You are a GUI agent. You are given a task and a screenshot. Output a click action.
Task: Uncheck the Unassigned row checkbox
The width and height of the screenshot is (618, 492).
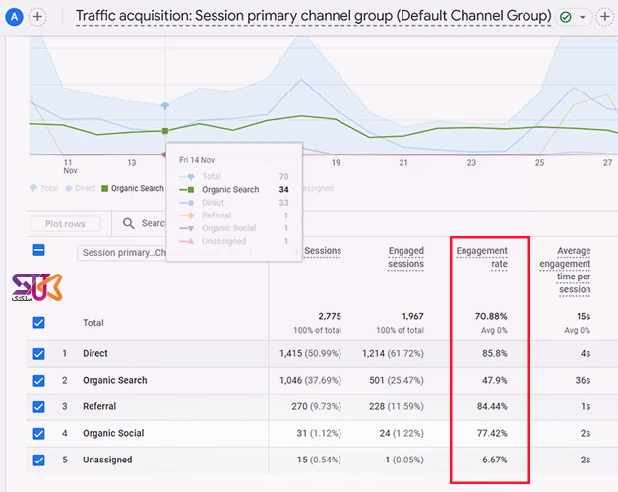coord(39,461)
